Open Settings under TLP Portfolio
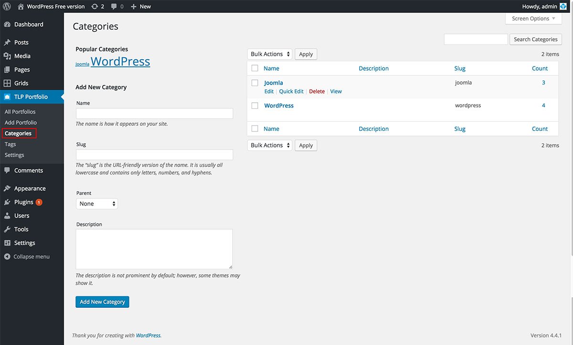573x345 pixels. pyautogui.click(x=14, y=155)
